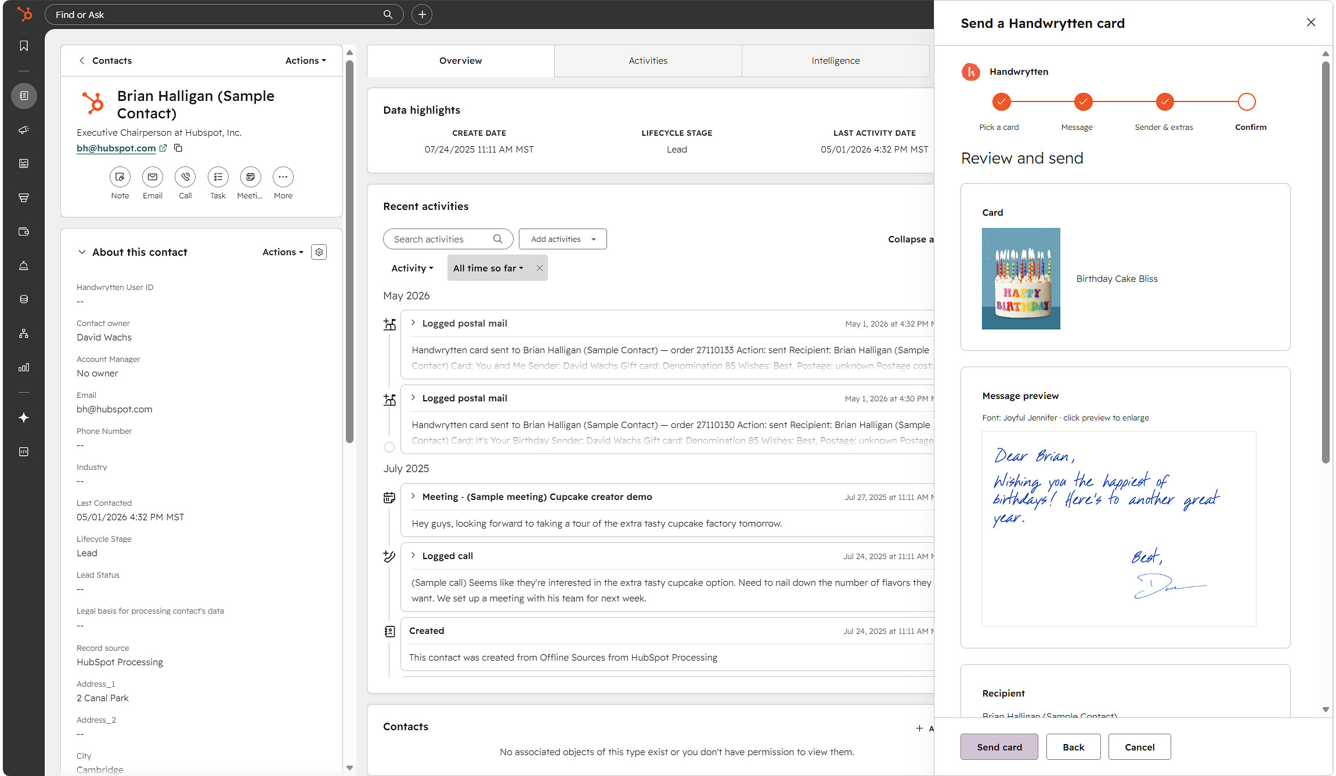Open About this contact settings gear

[x=319, y=252]
